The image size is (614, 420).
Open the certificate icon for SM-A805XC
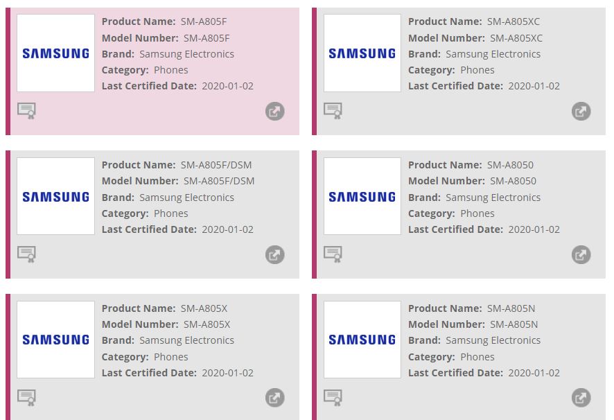[x=333, y=110]
